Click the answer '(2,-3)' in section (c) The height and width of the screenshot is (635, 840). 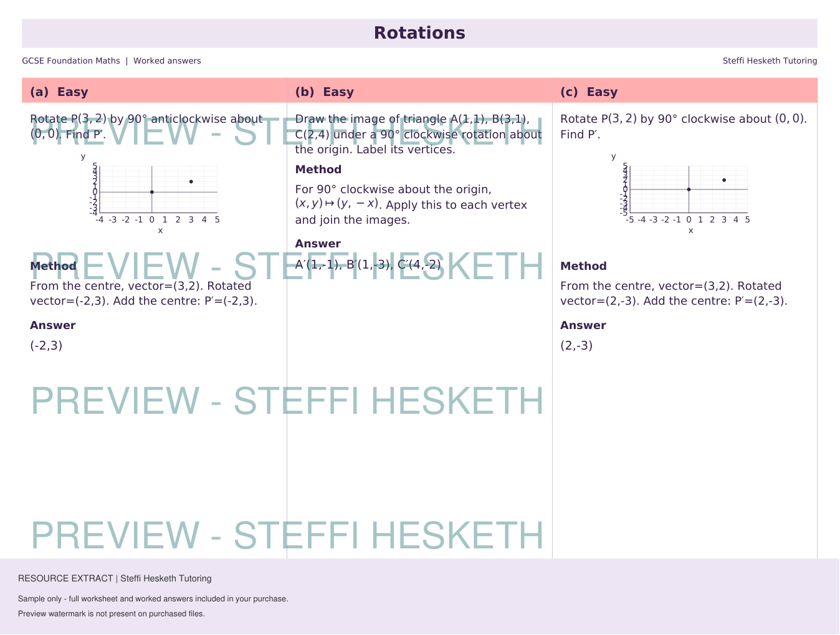(x=576, y=346)
